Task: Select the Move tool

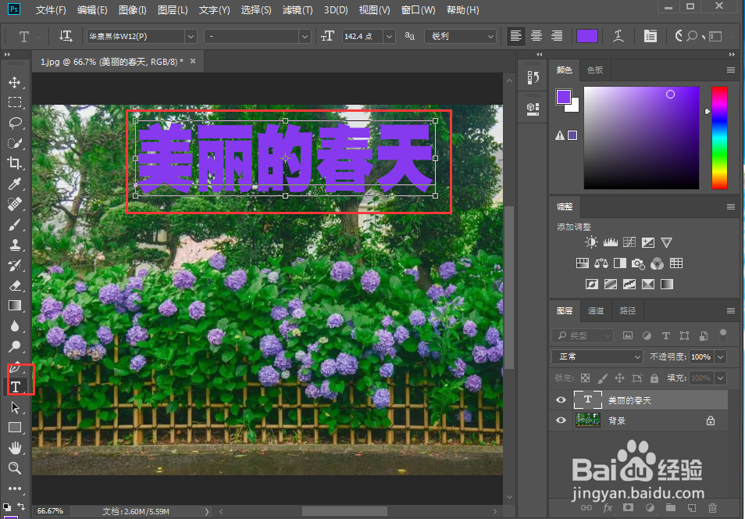Action: coord(15,82)
